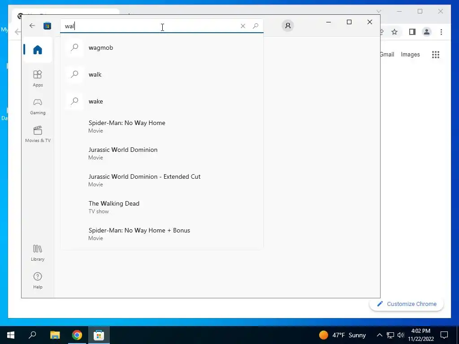Open Jurassic World Dominion movie result
Image resolution: width=459 pixels, height=344 pixels.
pos(161,153)
